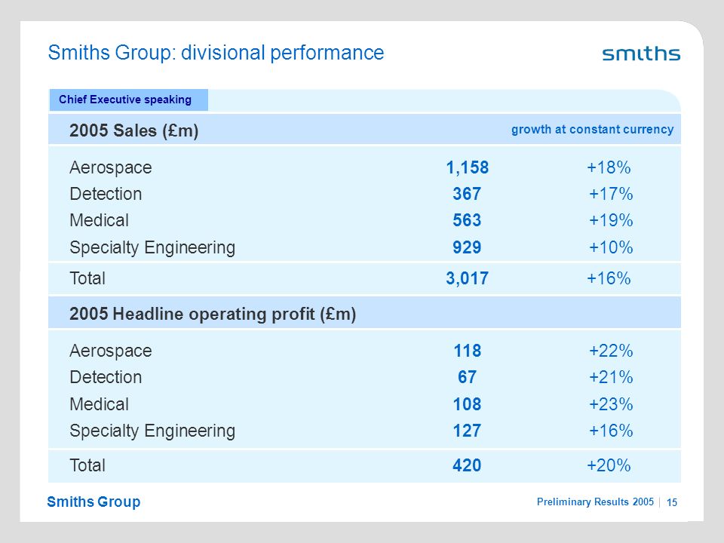Viewport: 724px width, 543px height.
Task: Click the Detection profit growth '+21%'
Action: 611,377
